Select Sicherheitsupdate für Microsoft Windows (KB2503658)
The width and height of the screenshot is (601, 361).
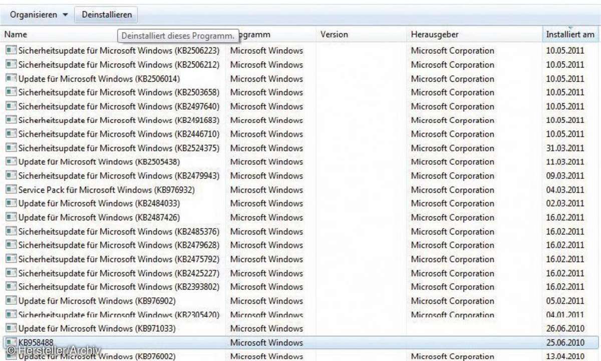click(119, 92)
